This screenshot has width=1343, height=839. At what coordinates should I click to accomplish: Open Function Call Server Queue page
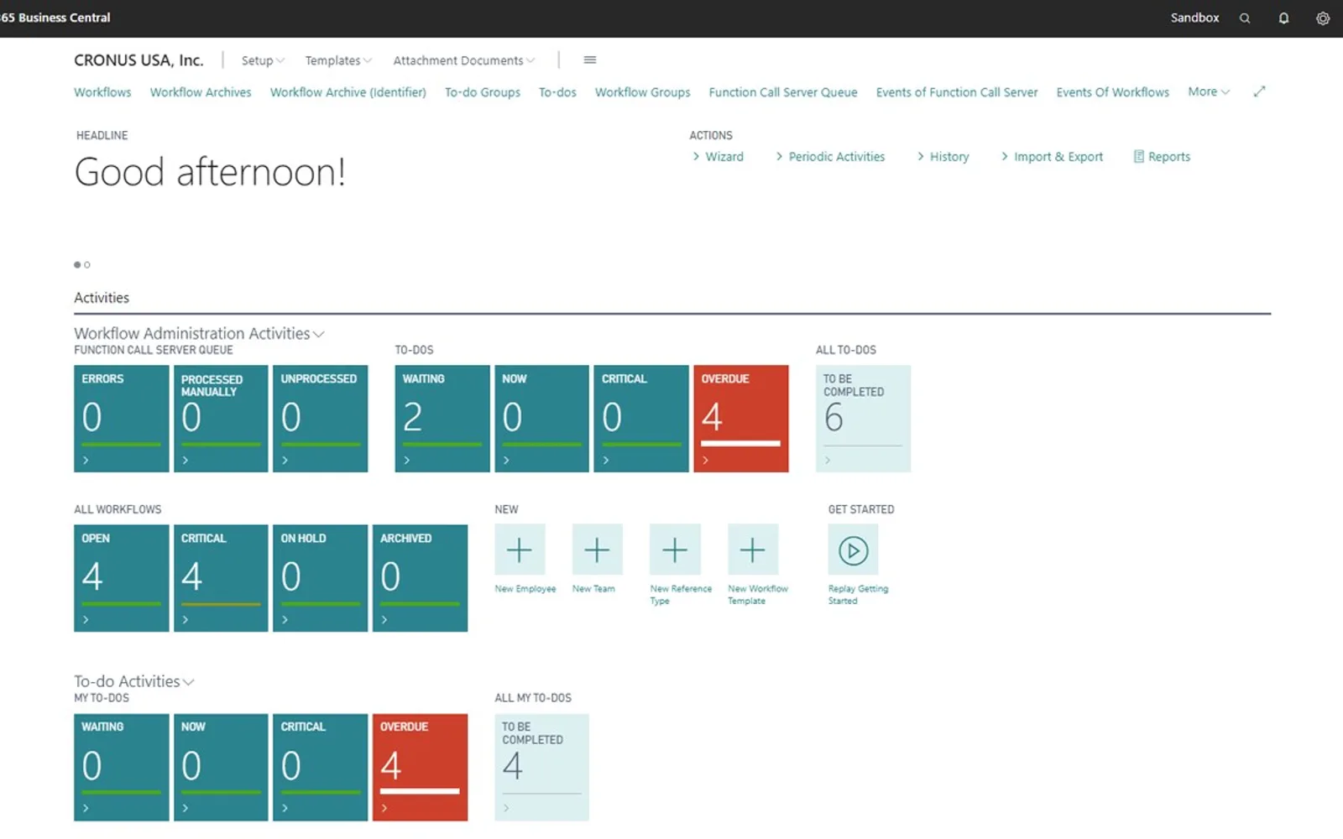click(x=783, y=92)
